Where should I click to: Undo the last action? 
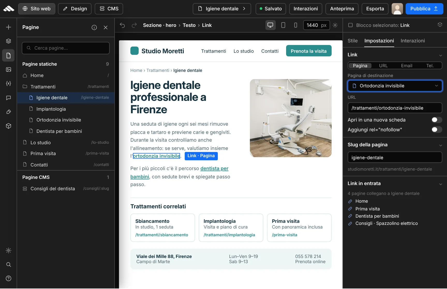click(x=122, y=25)
